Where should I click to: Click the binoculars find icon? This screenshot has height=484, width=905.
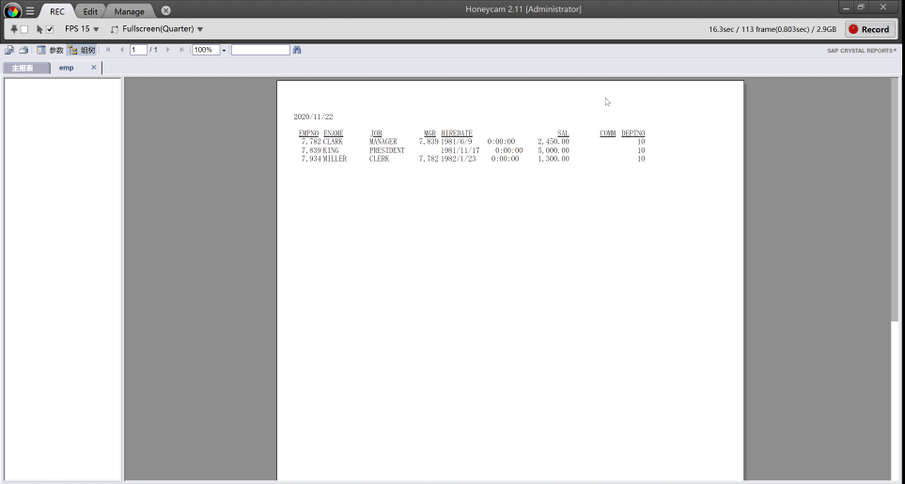(x=297, y=50)
